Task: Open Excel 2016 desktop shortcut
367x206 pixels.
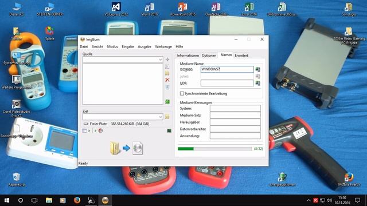Action: (x=249, y=9)
